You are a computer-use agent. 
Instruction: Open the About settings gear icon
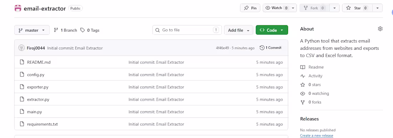[380, 29]
